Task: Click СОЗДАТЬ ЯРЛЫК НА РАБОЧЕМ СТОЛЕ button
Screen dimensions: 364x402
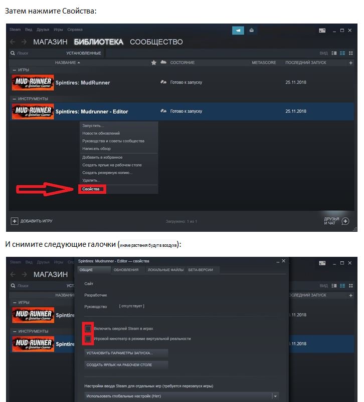Action: pos(126,365)
